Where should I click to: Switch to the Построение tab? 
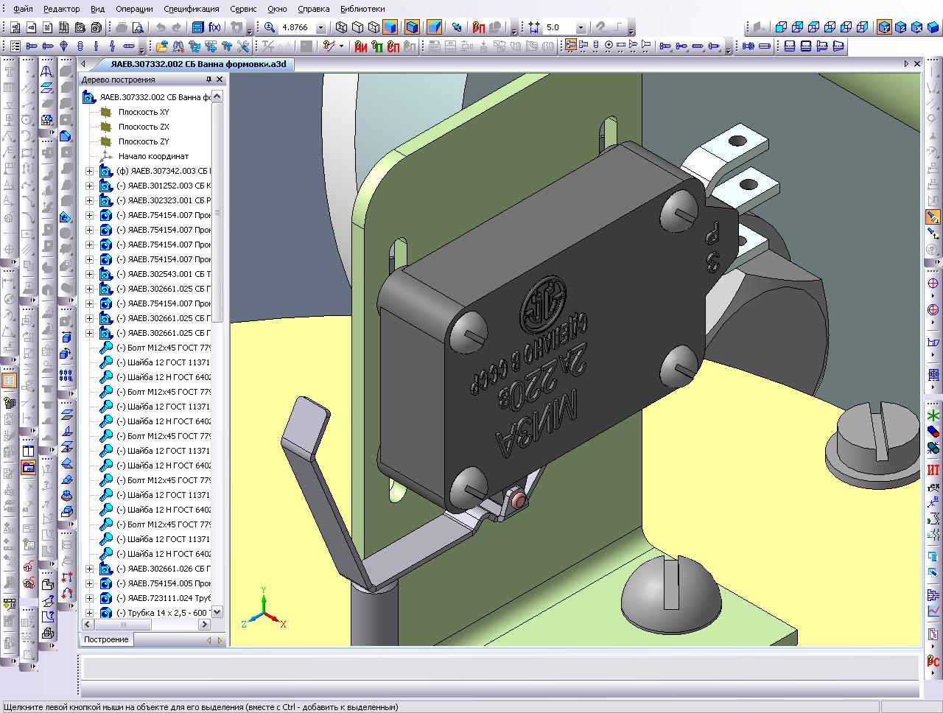[106, 639]
